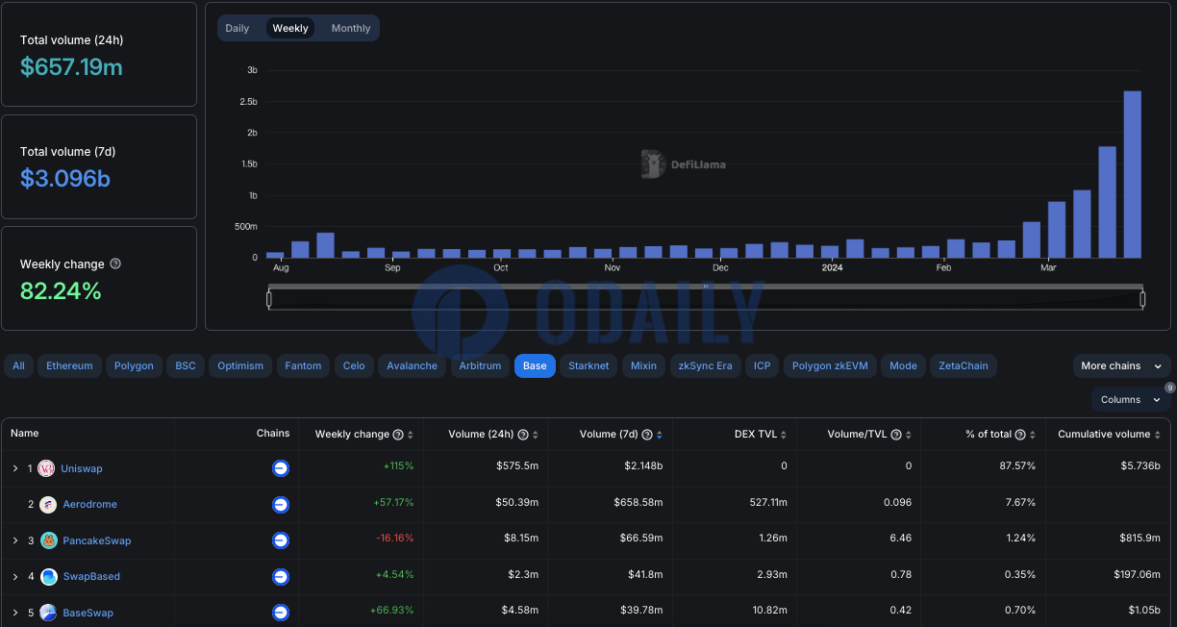Filter by the Arbitrum chain
The height and width of the screenshot is (627, 1177).
[480, 365]
